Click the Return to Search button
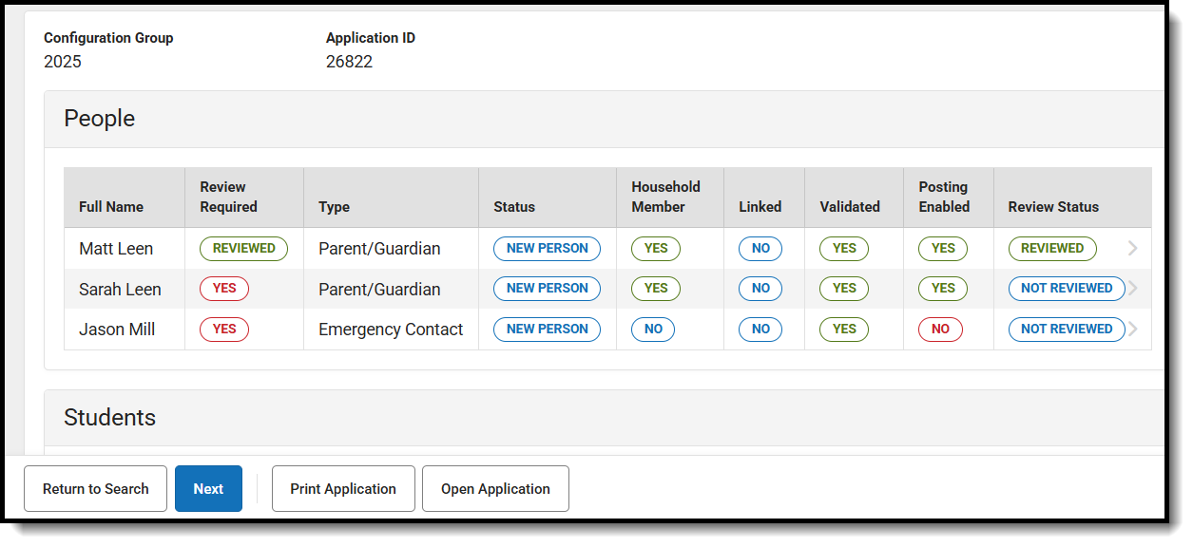The width and height of the screenshot is (1193, 547). [95, 489]
